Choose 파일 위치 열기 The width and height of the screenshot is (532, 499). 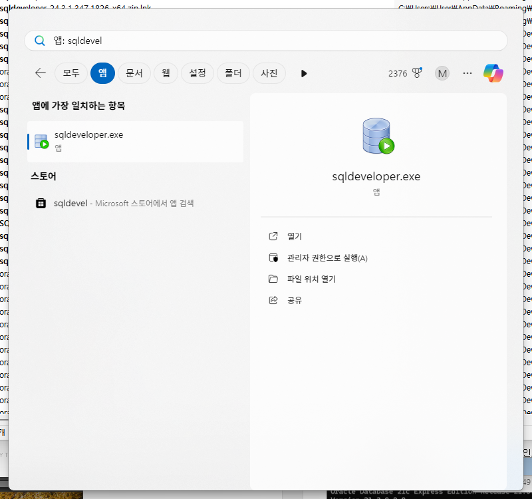coord(311,279)
